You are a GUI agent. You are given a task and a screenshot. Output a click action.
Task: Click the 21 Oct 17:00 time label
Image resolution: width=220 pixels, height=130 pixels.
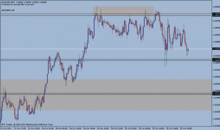[x=20, y=128]
